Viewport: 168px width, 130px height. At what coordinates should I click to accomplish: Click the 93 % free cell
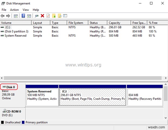click(x=152, y=36)
